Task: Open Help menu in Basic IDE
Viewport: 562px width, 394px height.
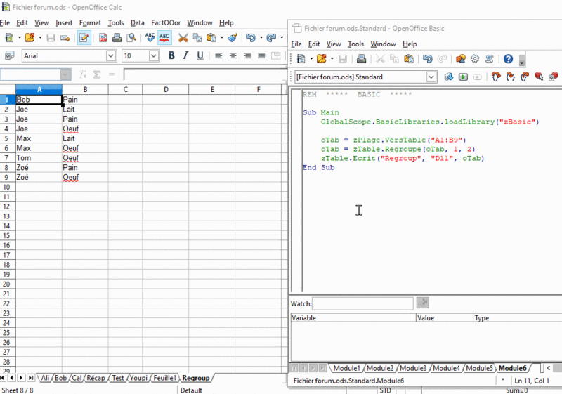Action: pyautogui.click(x=410, y=44)
